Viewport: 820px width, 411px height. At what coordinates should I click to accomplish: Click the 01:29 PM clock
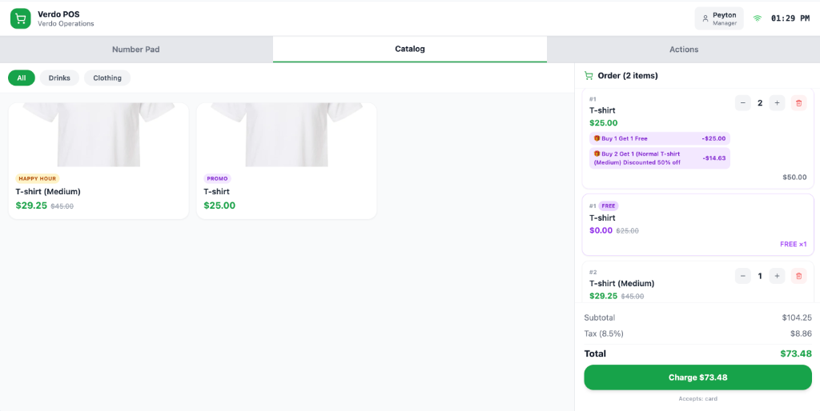790,18
